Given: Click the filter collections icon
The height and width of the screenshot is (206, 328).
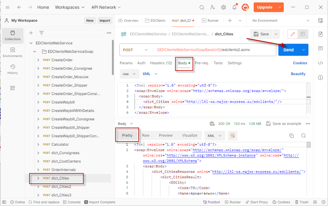Looking at the screenshot, I should [x=41, y=33].
